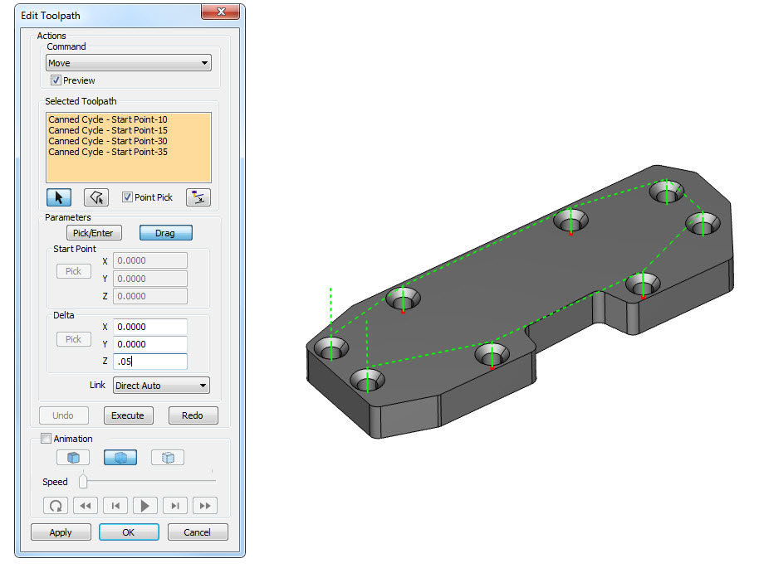Click the Delta X input field
The image size is (759, 573).
pos(150,327)
